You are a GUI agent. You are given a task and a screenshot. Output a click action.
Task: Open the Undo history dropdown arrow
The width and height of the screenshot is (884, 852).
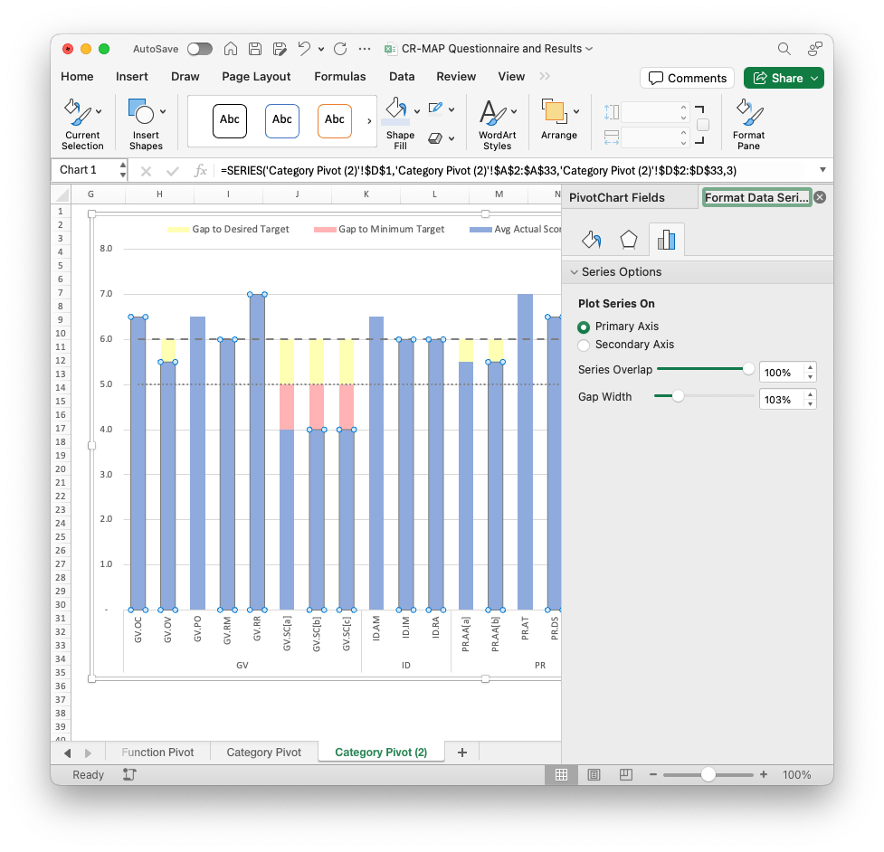pos(321,49)
